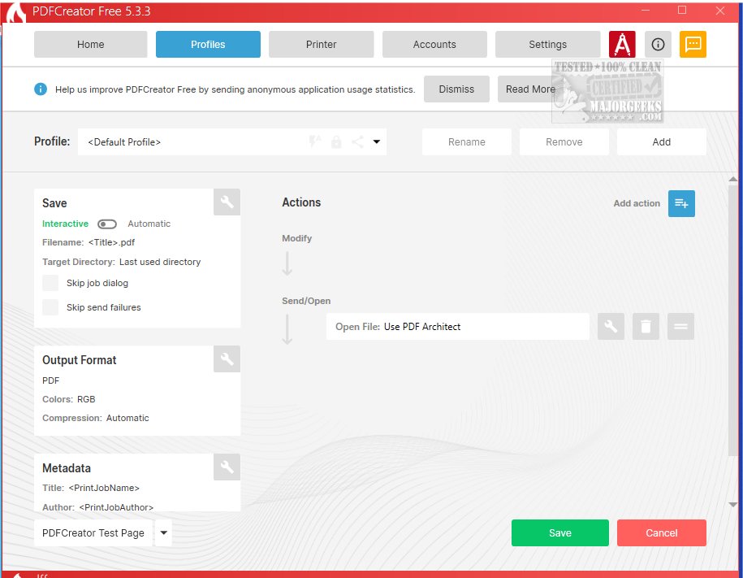Open Default Profile combo box

click(232, 141)
